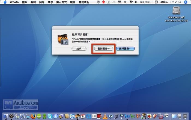The image size is (191, 120).
Task: Click the Wi-Fi status icon
Action: 131,2
